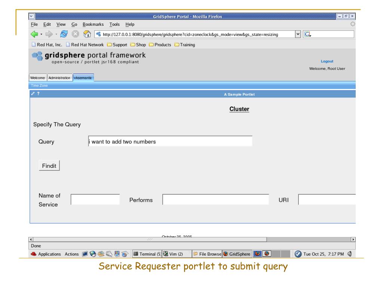Click the Google search engine icon
Image resolution: width=383 pixels, height=287 pixels.
[307, 34]
